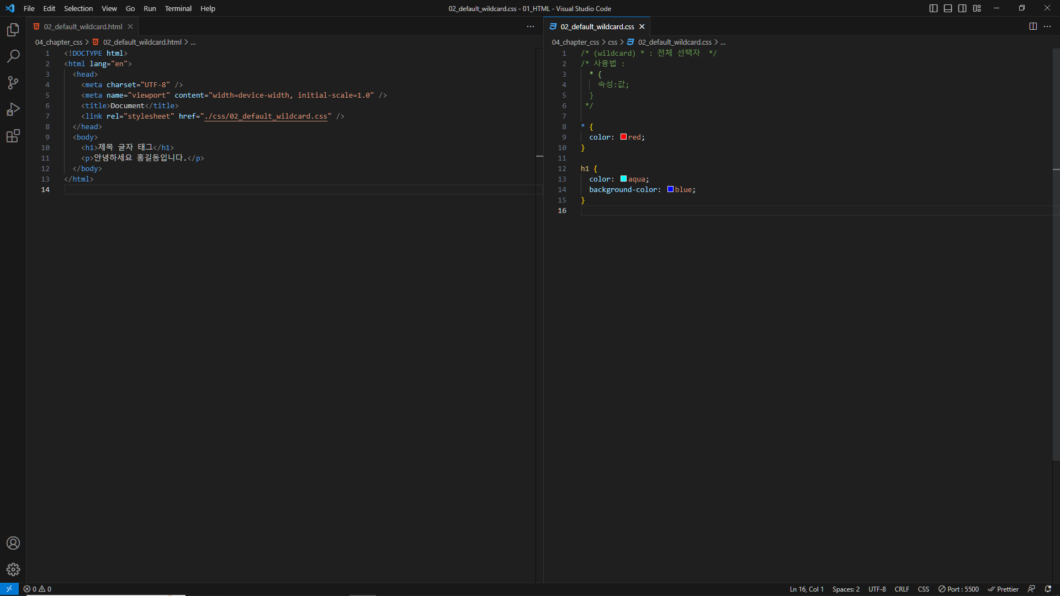Open the CRLF end-of-line selector
Image resolution: width=1060 pixels, height=596 pixels.
pyautogui.click(x=902, y=589)
